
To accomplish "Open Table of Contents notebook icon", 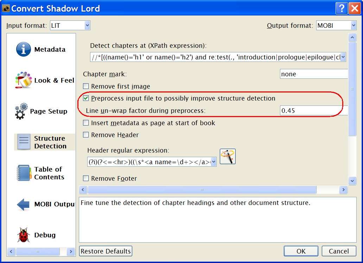I will pyautogui.click(x=24, y=173).
